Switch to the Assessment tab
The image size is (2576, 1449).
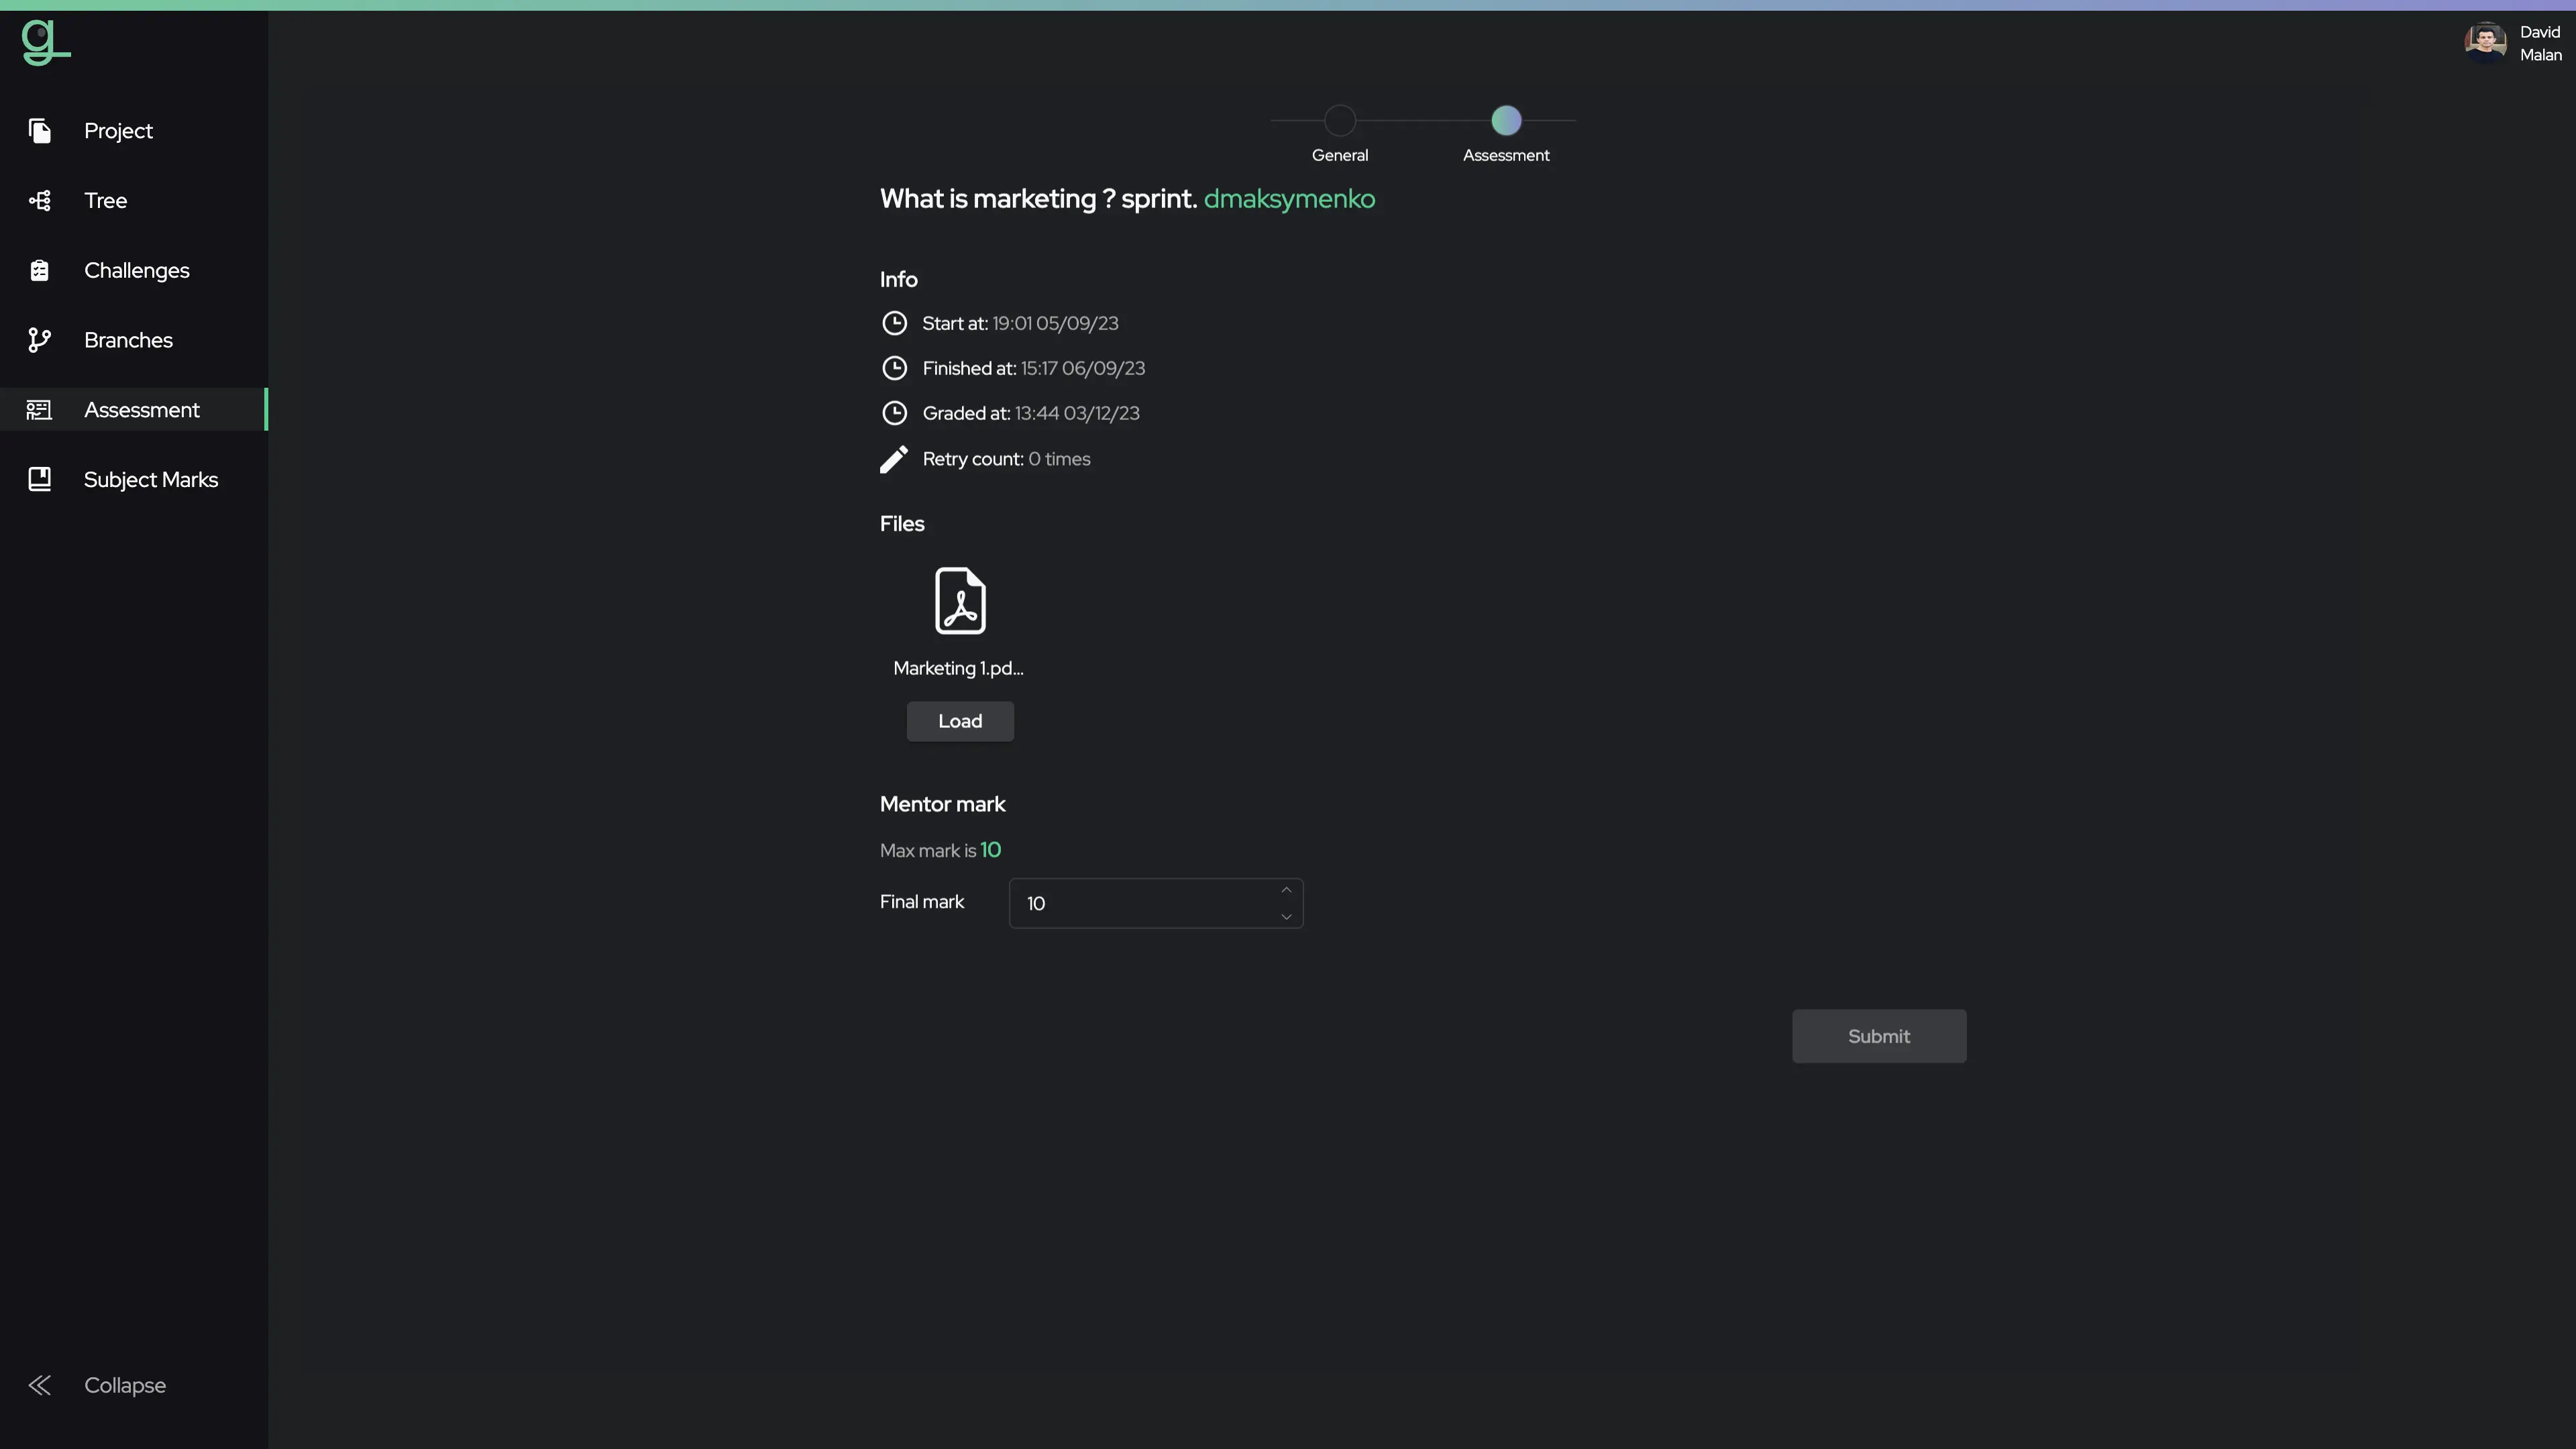pos(1505,120)
